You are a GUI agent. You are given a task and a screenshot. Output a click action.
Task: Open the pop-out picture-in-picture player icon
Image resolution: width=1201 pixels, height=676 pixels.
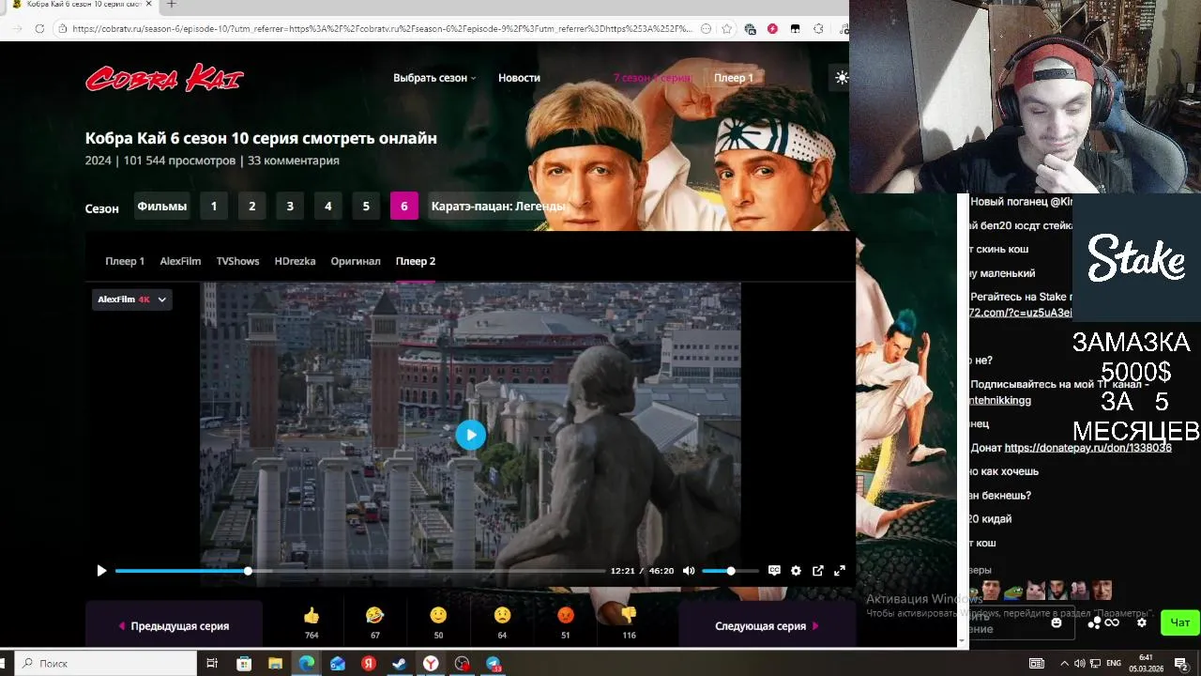point(818,571)
